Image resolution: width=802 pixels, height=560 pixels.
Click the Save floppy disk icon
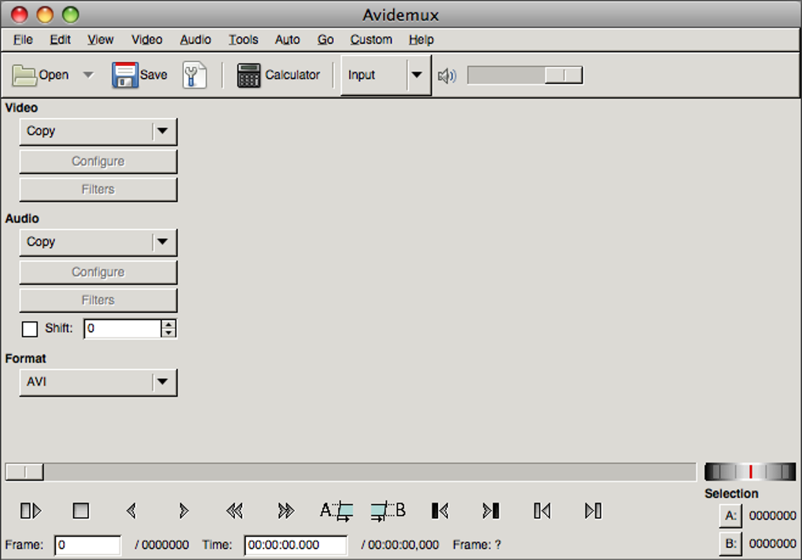(125, 76)
